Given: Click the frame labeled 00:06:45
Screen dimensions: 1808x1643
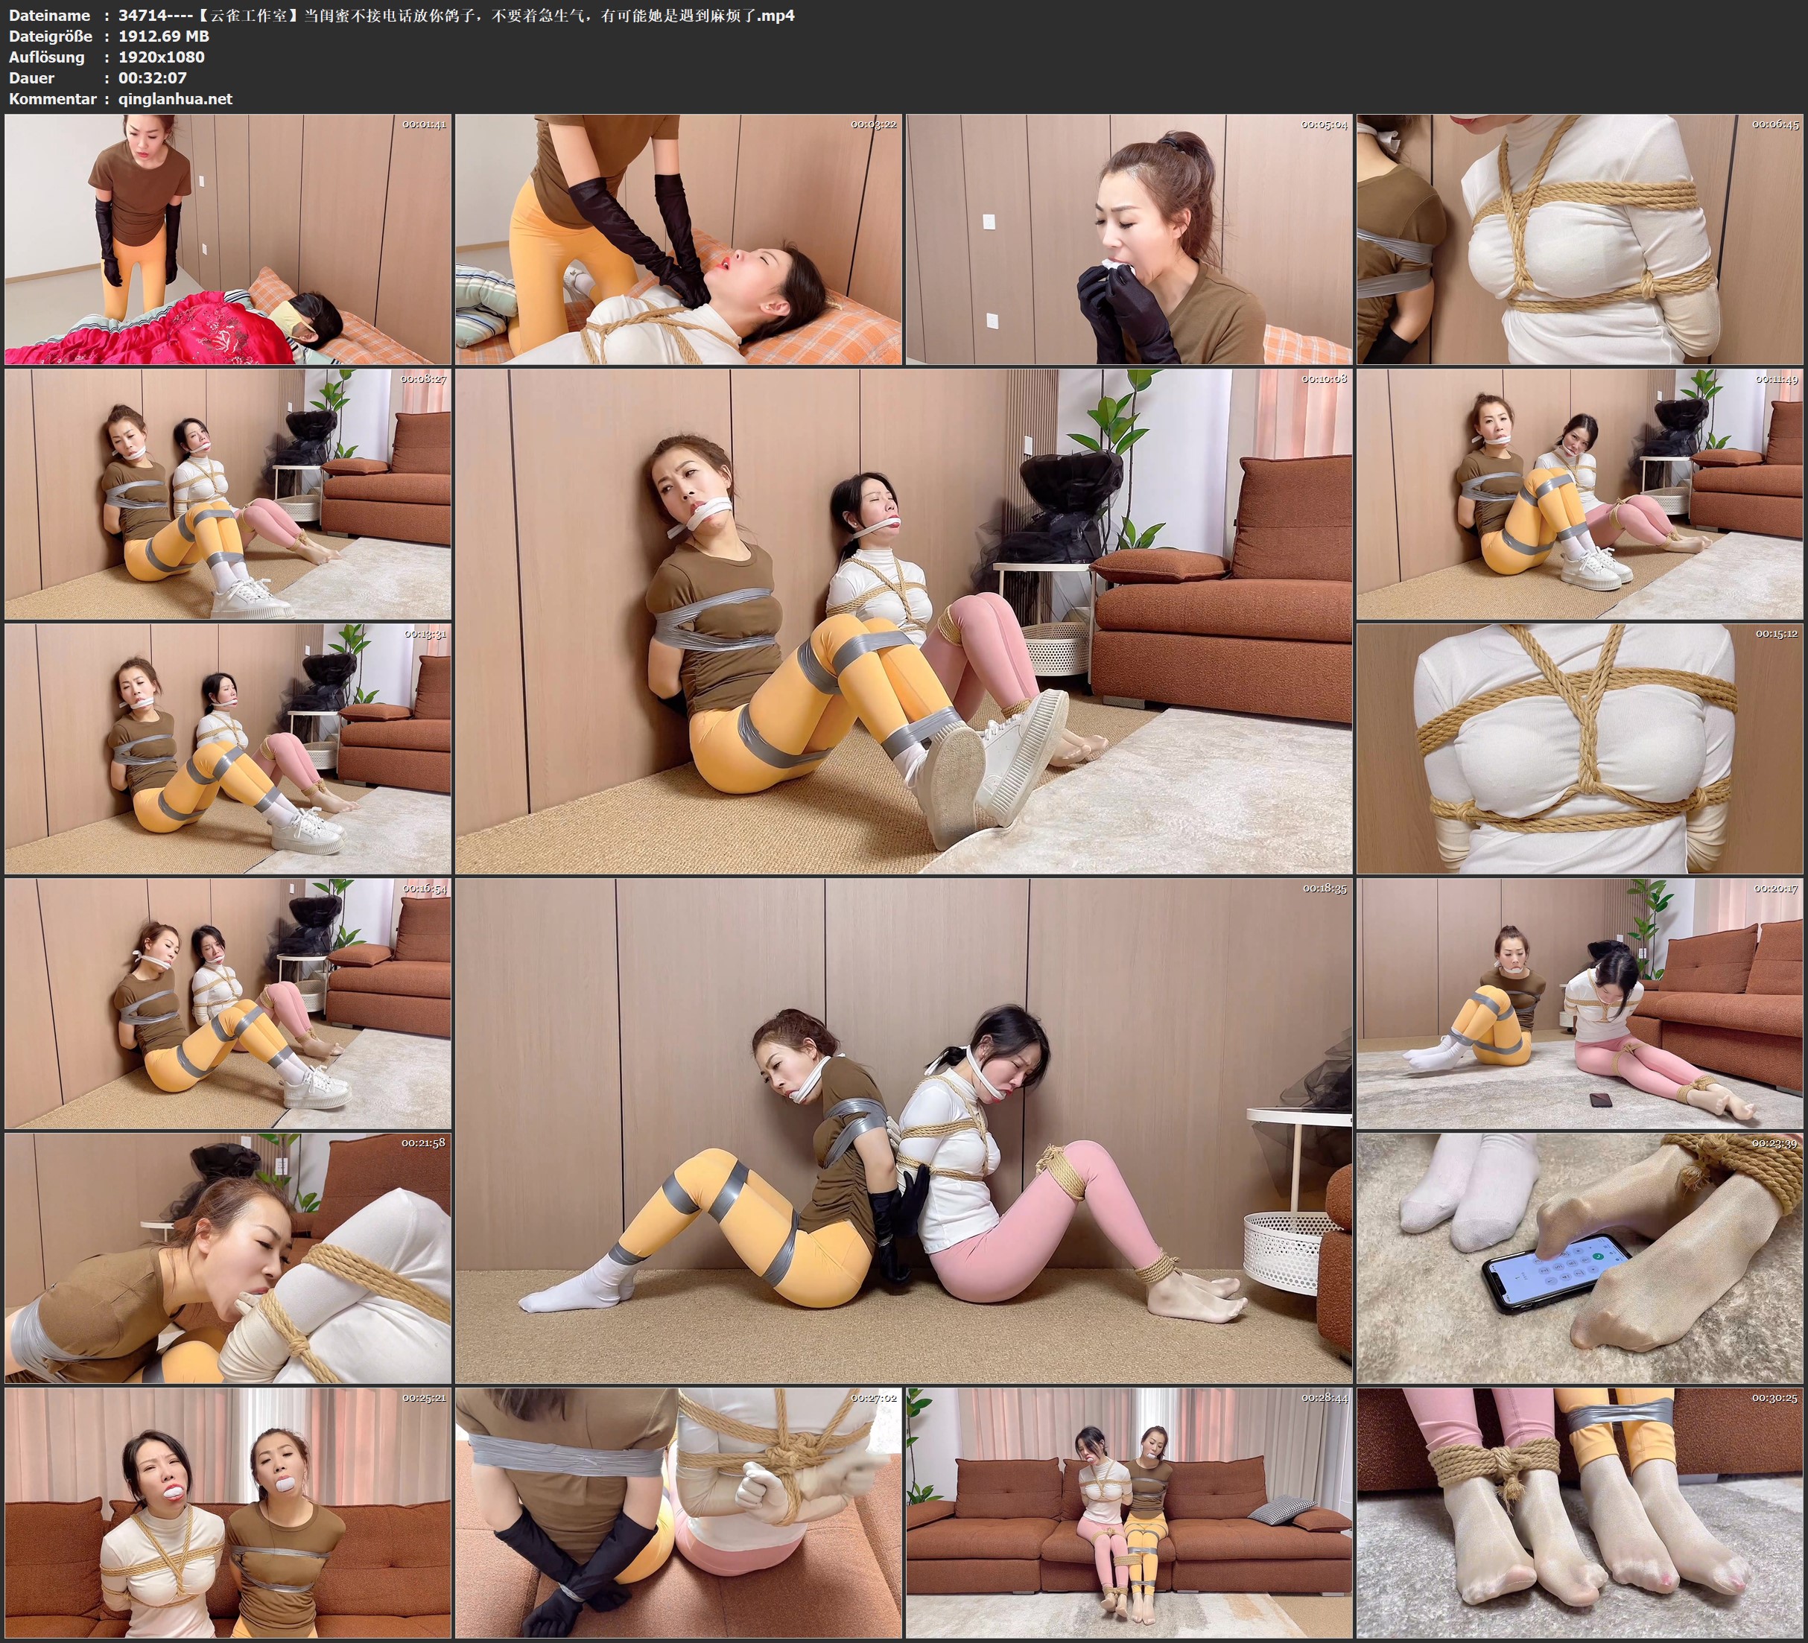Looking at the screenshot, I should coord(1579,240).
